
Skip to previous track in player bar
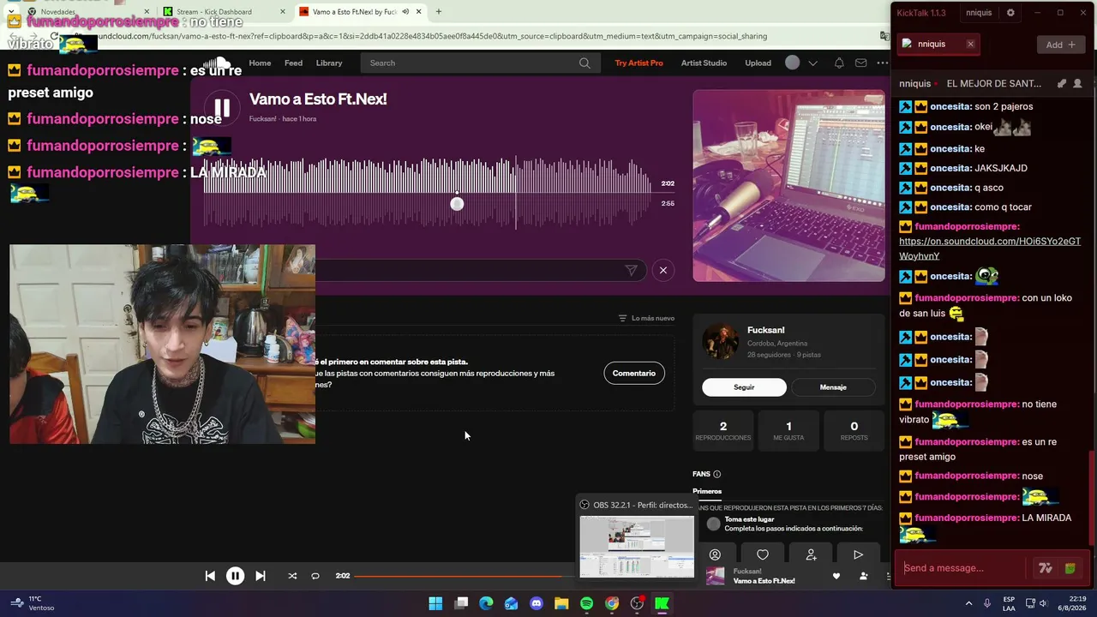coord(210,576)
